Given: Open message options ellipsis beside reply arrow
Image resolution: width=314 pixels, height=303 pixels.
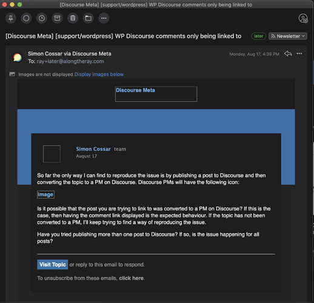Looking at the screenshot, I should click(299, 53).
